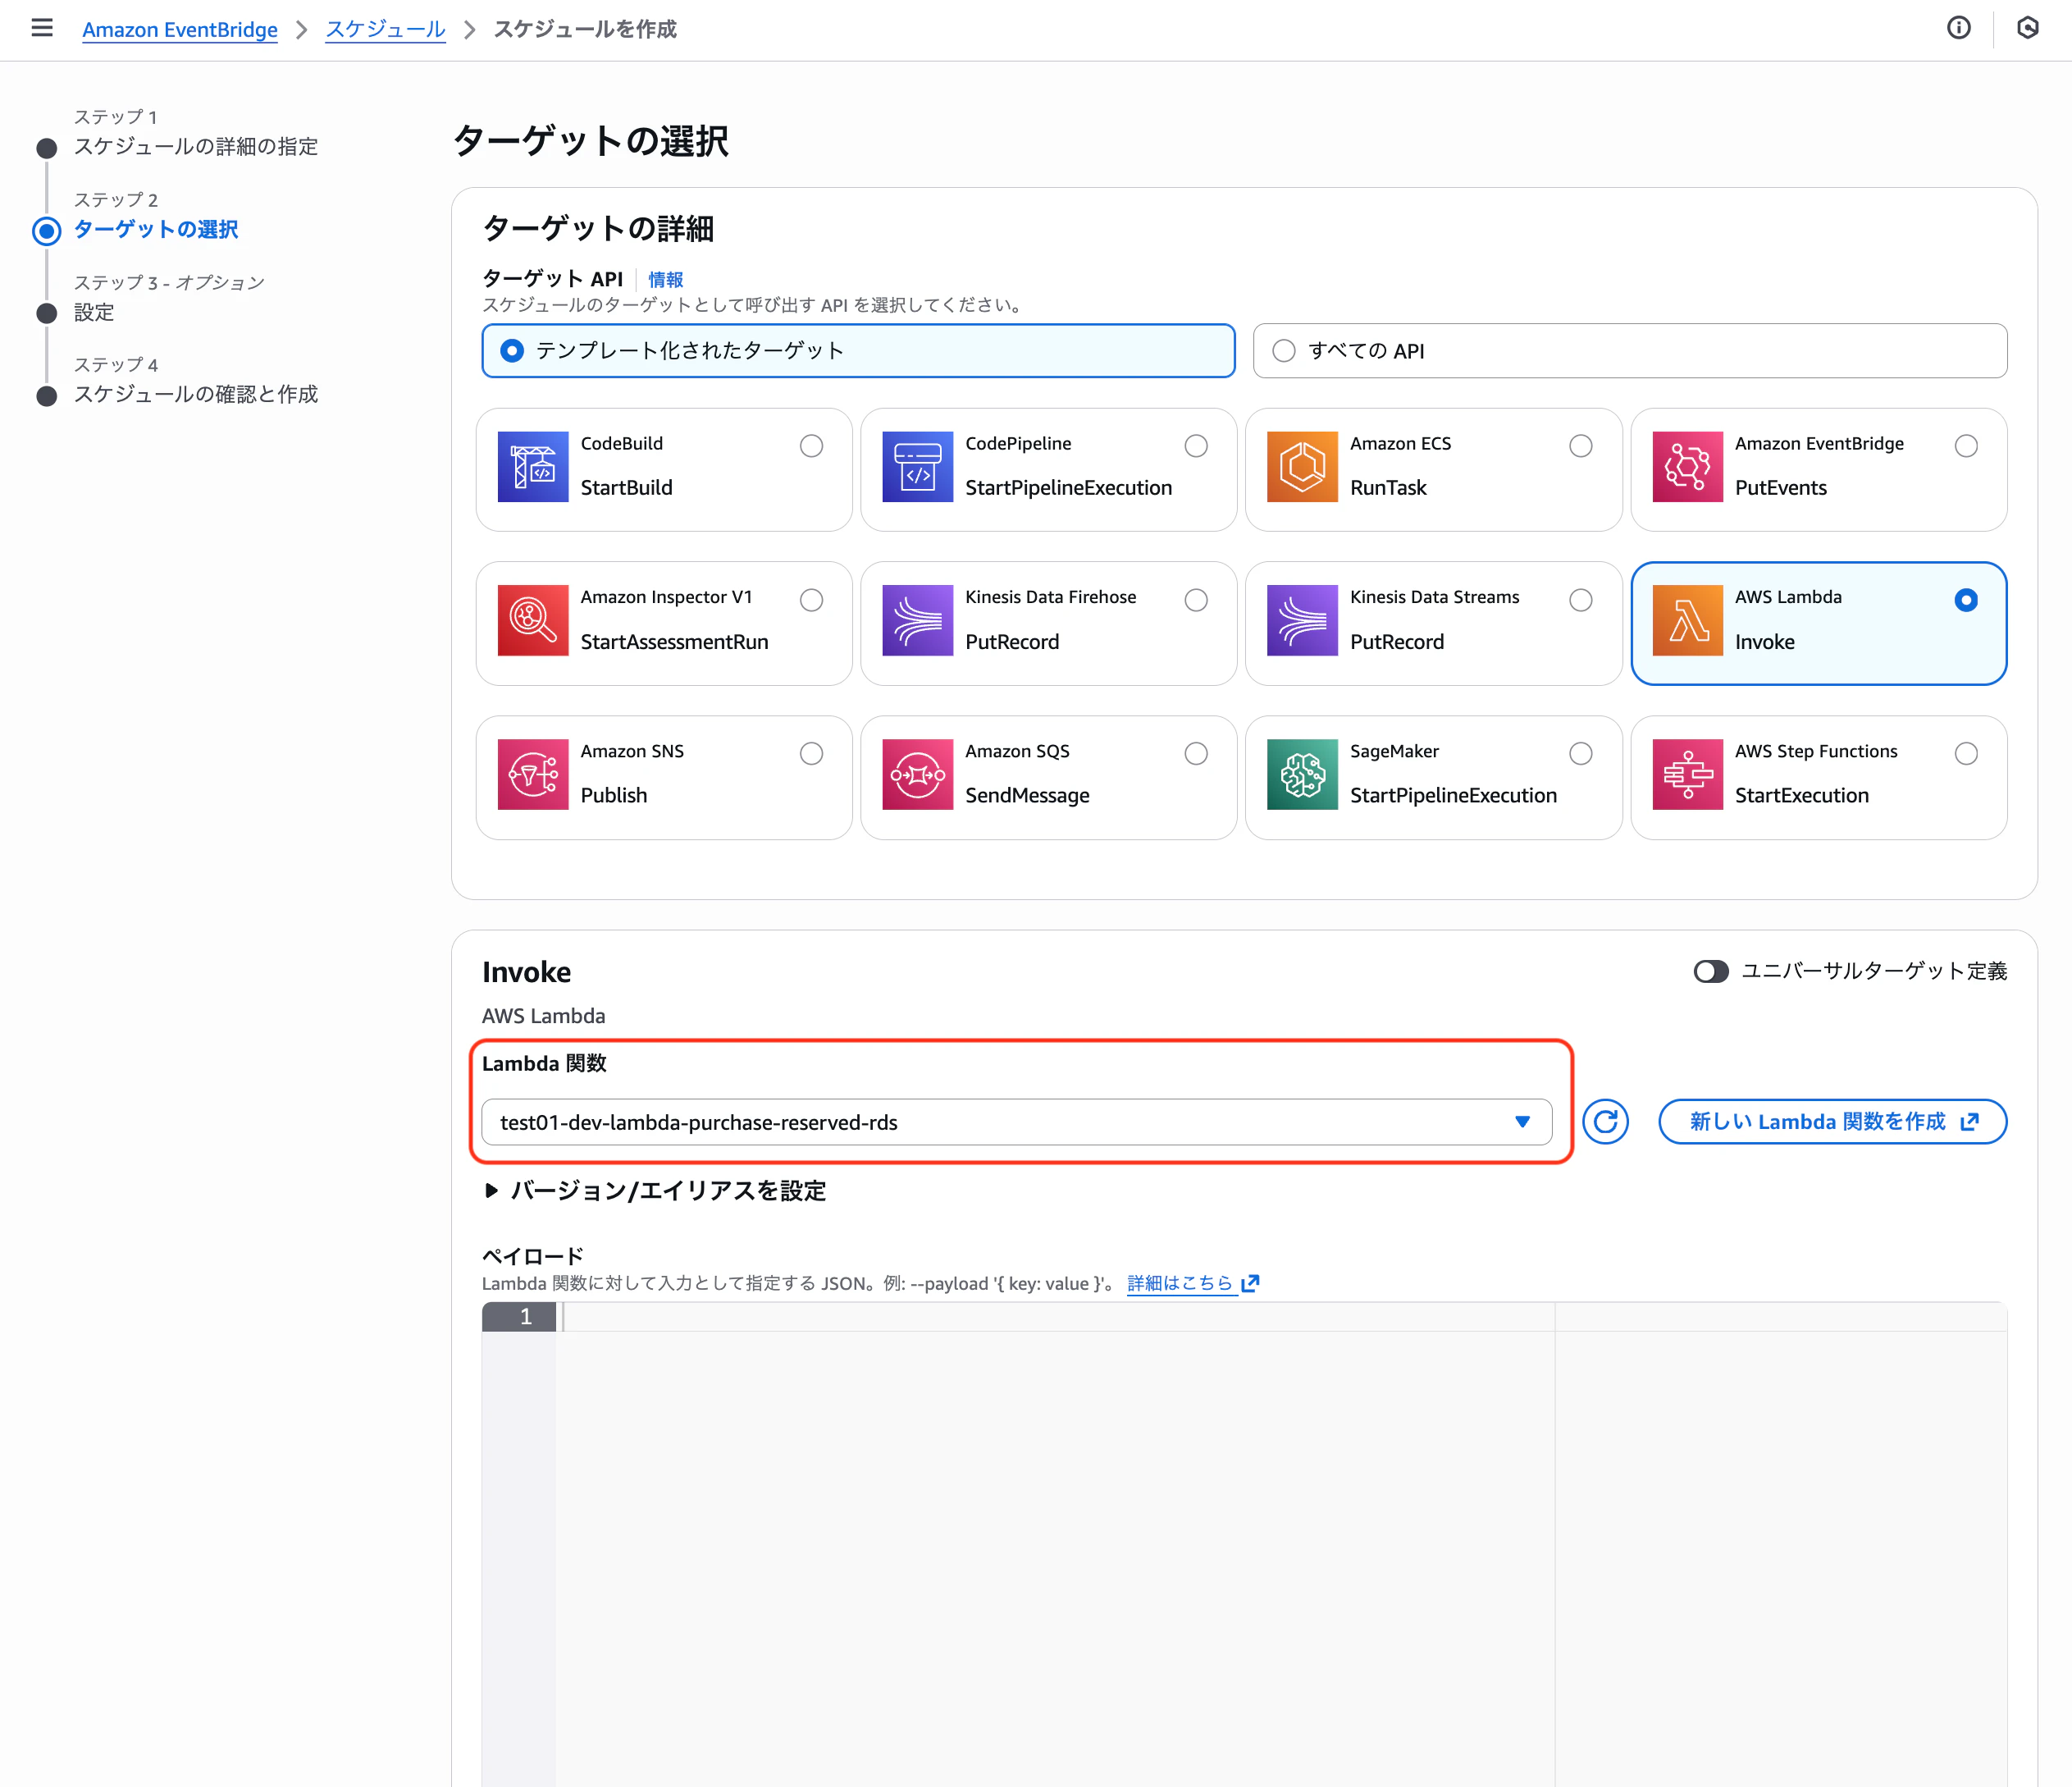This screenshot has height=1787, width=2072.
Task: Refresh the Lambda function list
Action: point(1605,1121)
